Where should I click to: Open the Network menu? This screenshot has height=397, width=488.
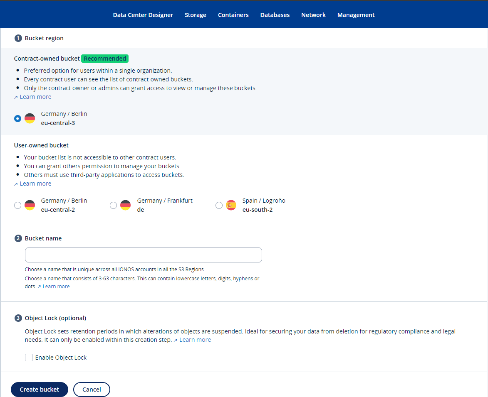click(x=313, y=15)
